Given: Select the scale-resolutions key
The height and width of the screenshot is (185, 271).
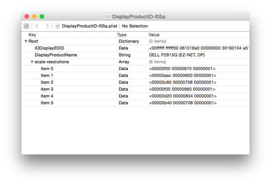Looking at the screenshot, I should (x=52, y=62).
